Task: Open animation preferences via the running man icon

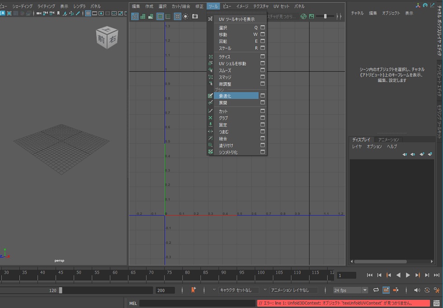Action: (x=436, y=290)
